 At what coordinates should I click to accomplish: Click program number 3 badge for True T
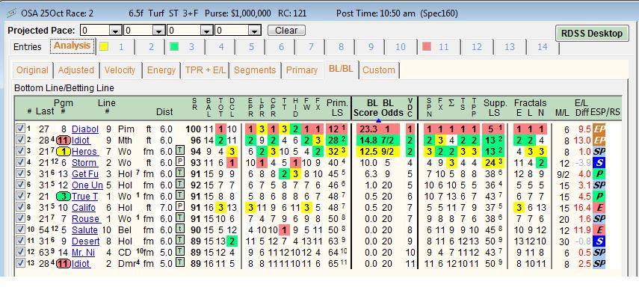tap(64, 197)
